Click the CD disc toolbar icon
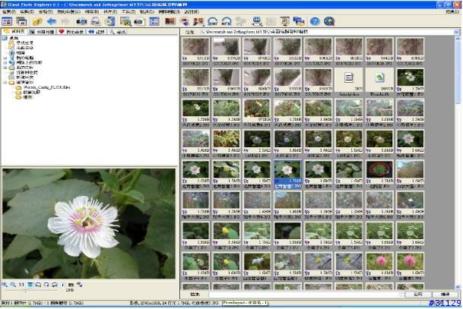This screenshot has height=309, width=463. pos(109,21)
